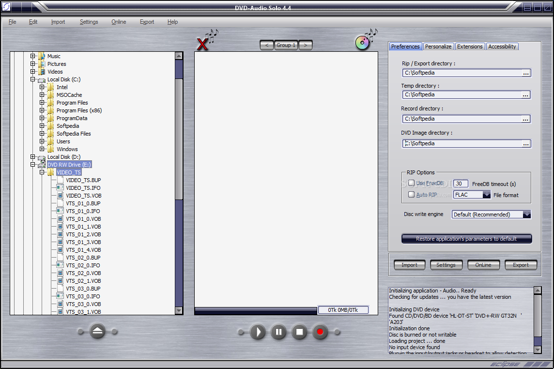This screenshot has width=554, height=369.
Task: Pause playback with the pause button
Action: (278, 332)
